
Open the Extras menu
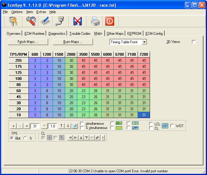tap(41, 12)
